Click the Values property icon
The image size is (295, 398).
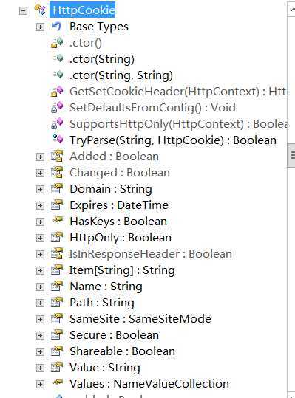point(58,382)
